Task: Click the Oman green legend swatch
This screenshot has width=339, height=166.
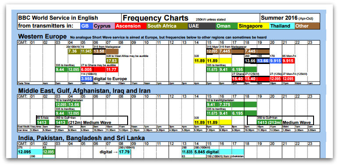Action: (x=226, y=26)
